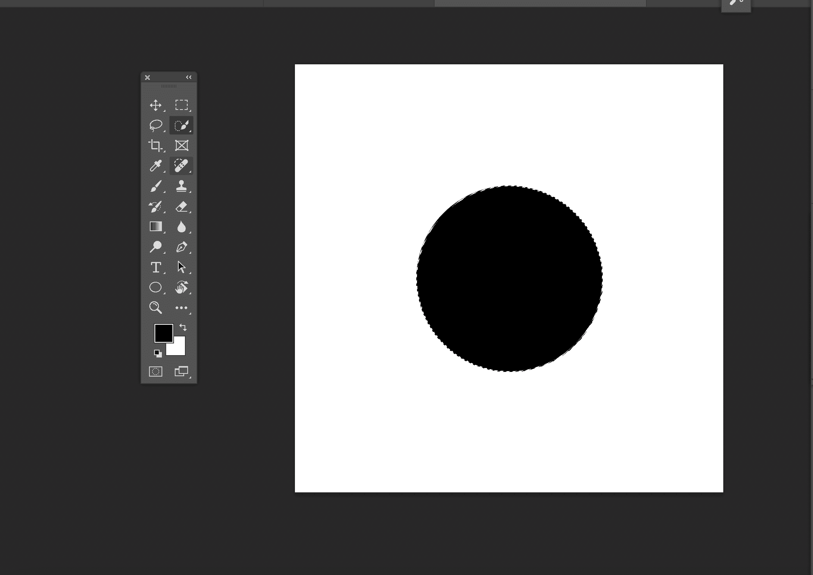Screen dimensions: 813x575
Task: Collapse toolbar with double-arrow button
Action: (x=189, y=77)
